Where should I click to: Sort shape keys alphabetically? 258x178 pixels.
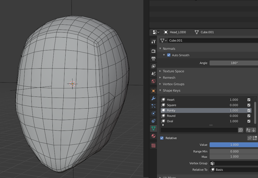(x=248, y=130)
